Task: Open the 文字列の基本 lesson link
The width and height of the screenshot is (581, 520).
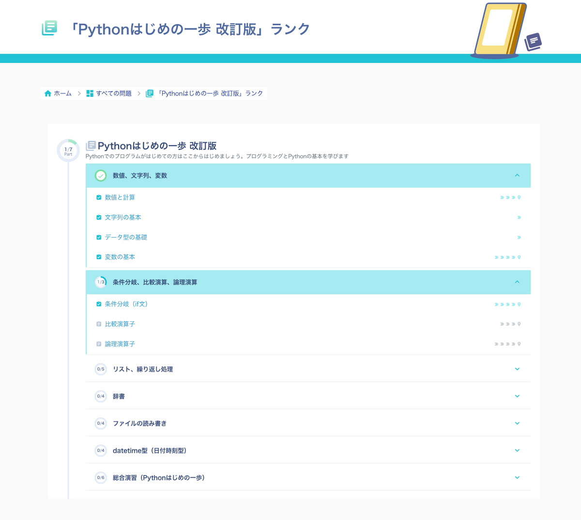Action: pyautogui.click(x=123, y=218)
